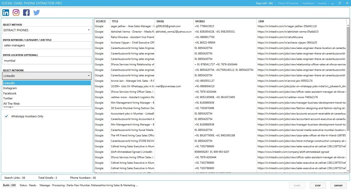
Task: Pick Twitter from the network options
Action: coord(8,98)
